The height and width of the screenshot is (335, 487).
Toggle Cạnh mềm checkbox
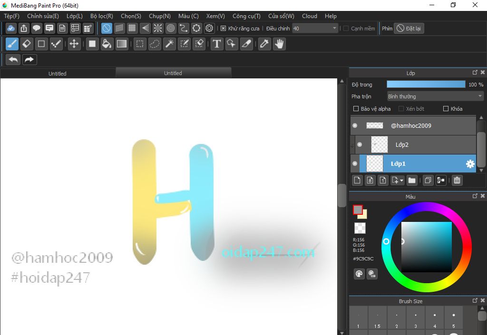(x=346, y=28)
